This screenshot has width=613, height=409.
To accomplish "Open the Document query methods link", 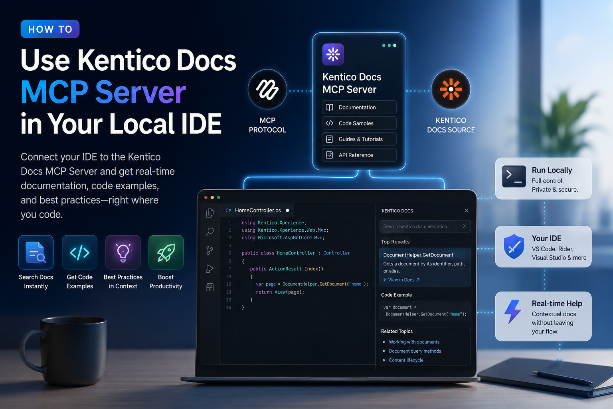I will coord(415,351).
